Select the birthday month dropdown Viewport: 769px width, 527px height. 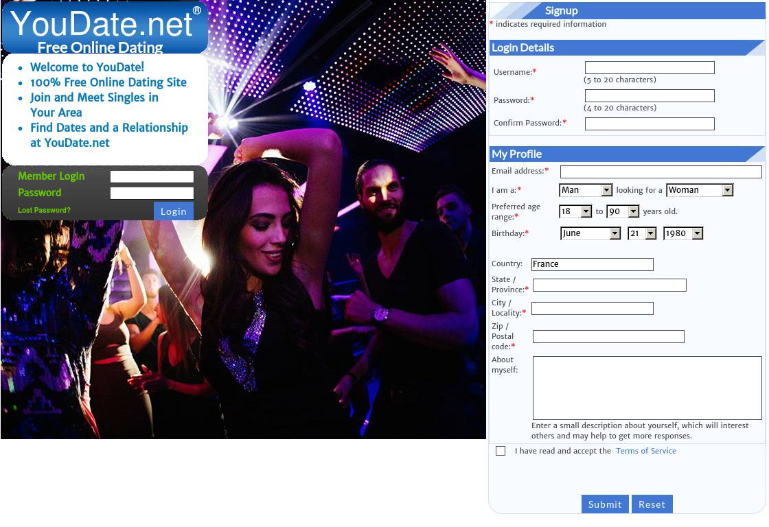click(590, 233)
